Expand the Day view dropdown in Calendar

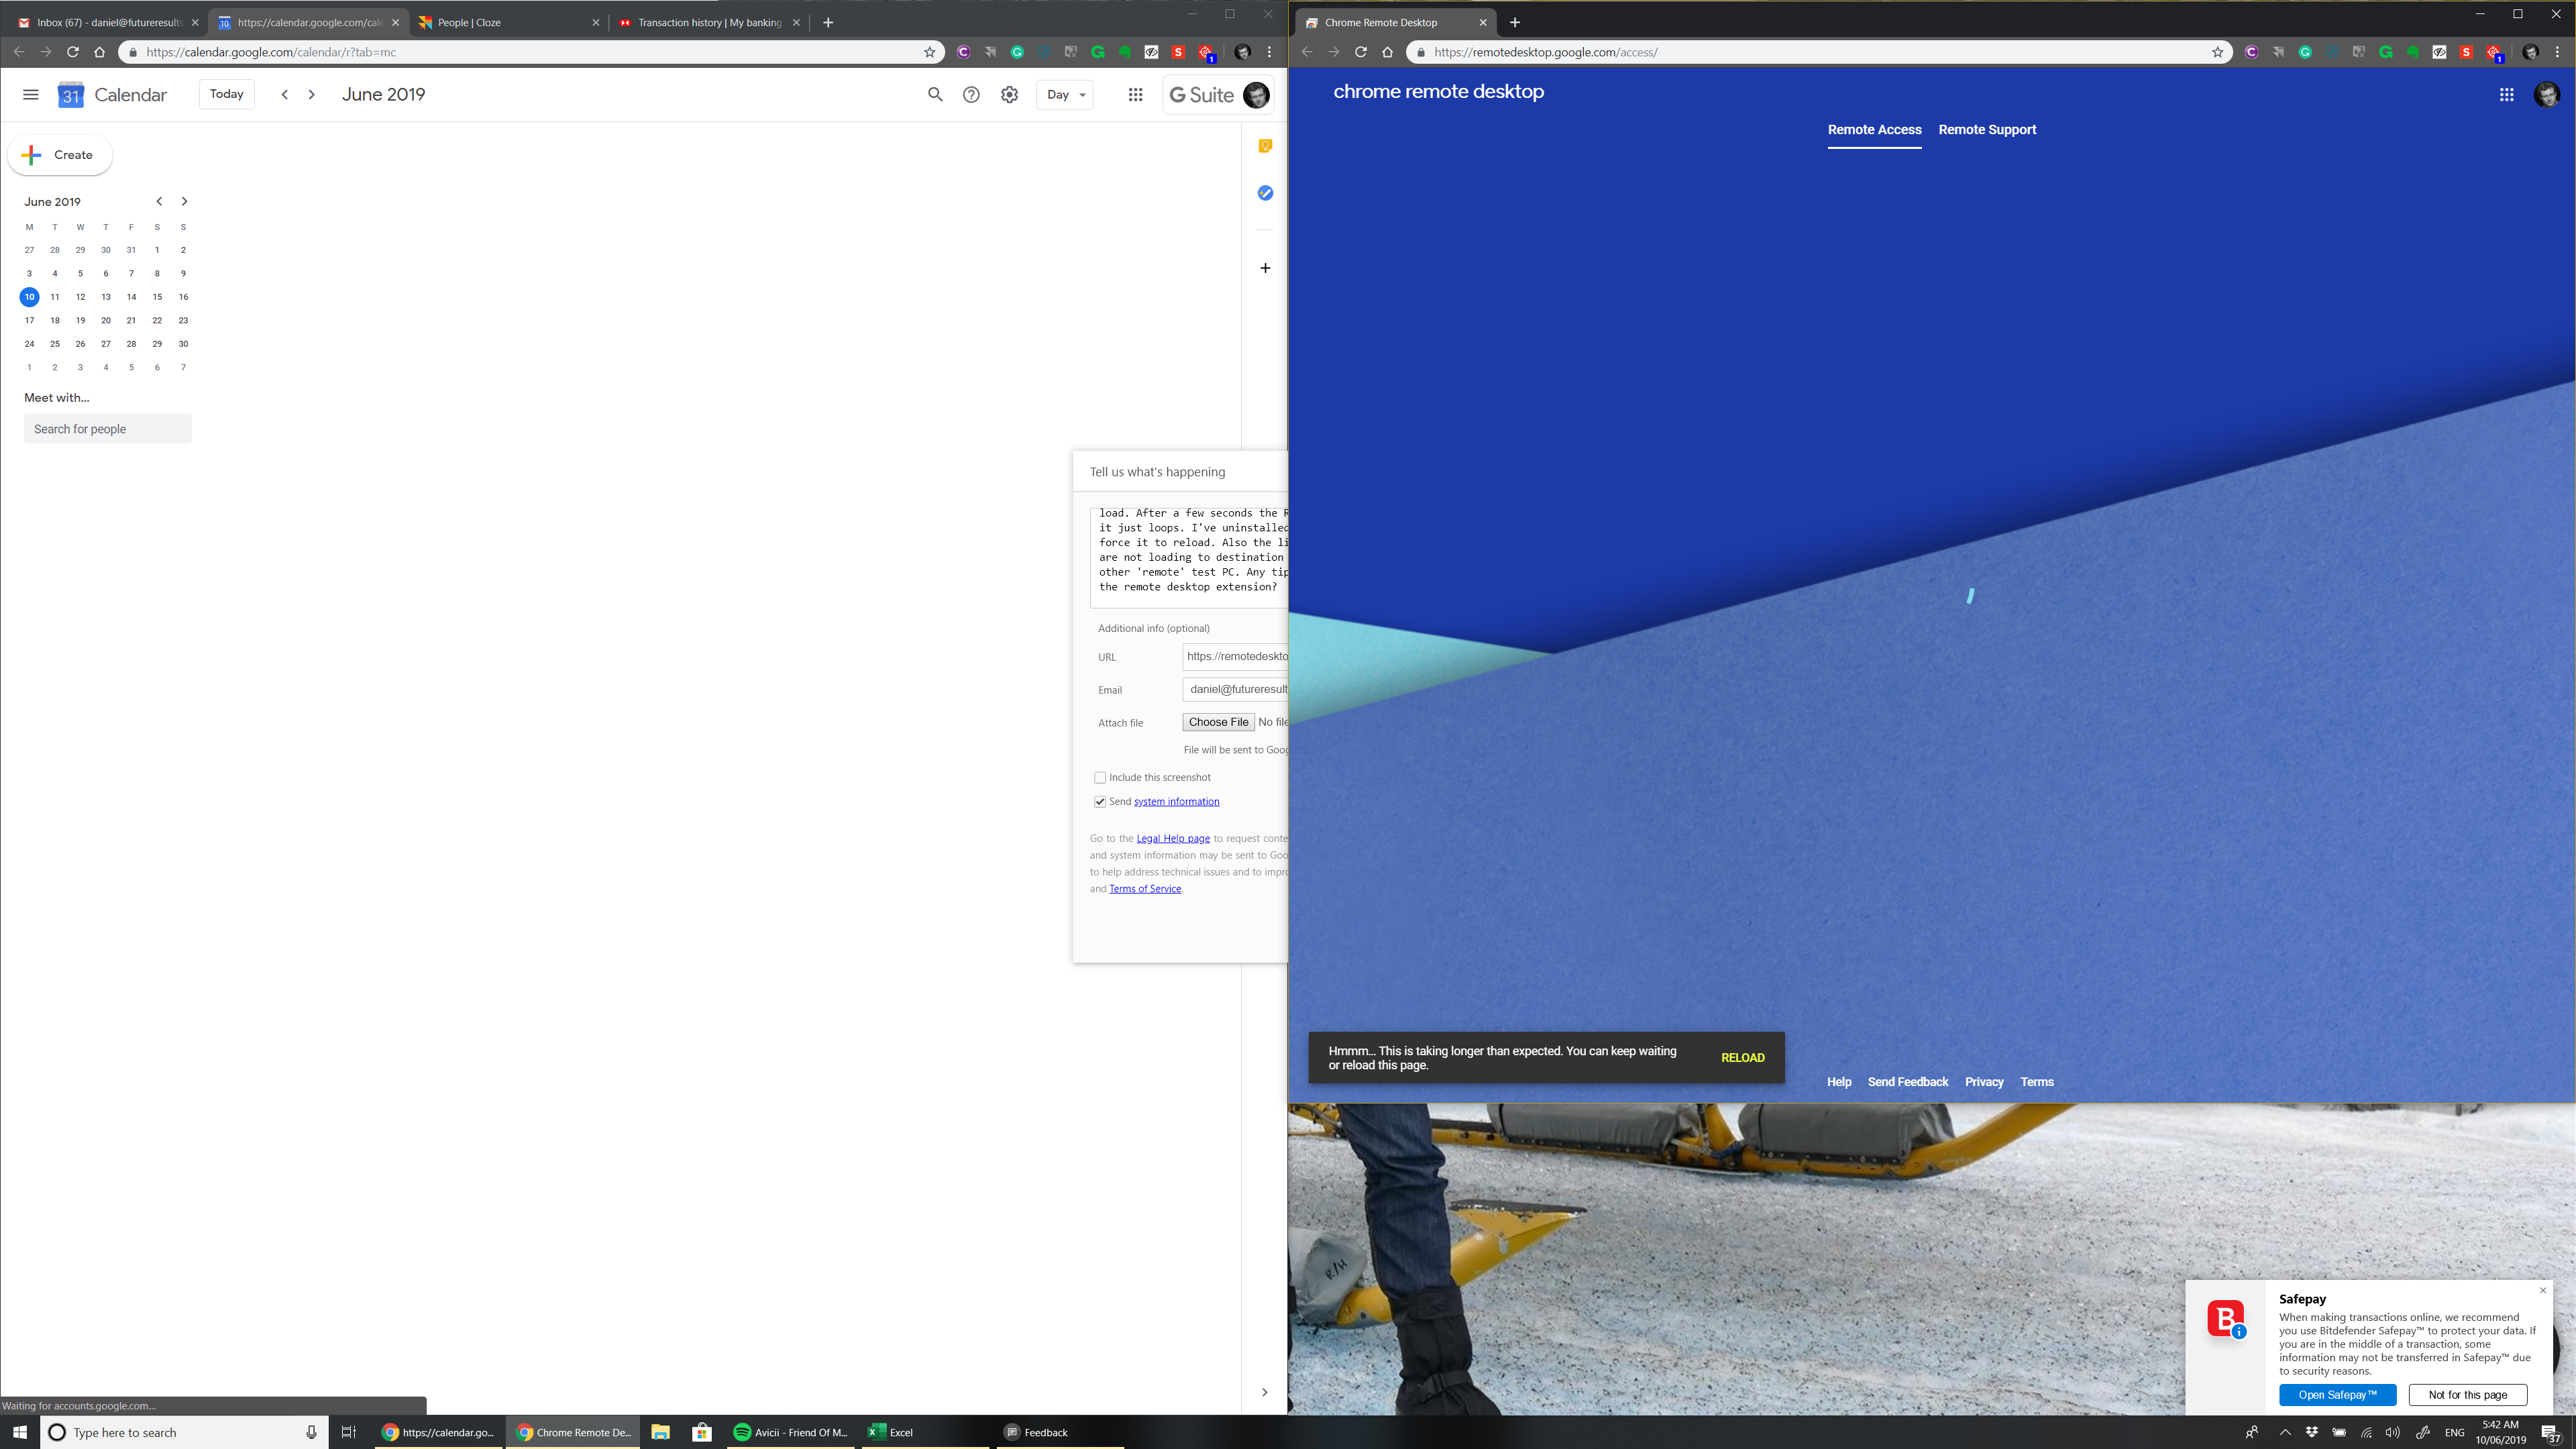point(1063,94)
